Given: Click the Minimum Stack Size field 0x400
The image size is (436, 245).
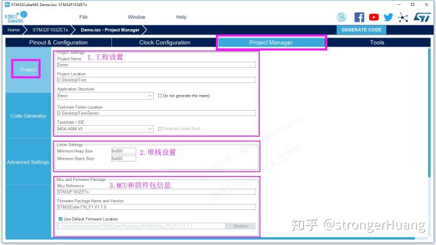Looking at the screenshot, I should (124, 158).
